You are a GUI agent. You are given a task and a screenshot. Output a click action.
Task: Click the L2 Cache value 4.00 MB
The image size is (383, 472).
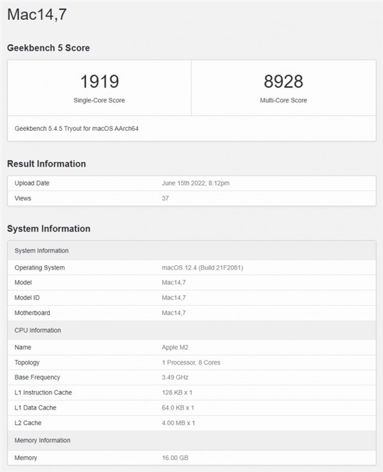pyautogui.click(x=178, y=423)
